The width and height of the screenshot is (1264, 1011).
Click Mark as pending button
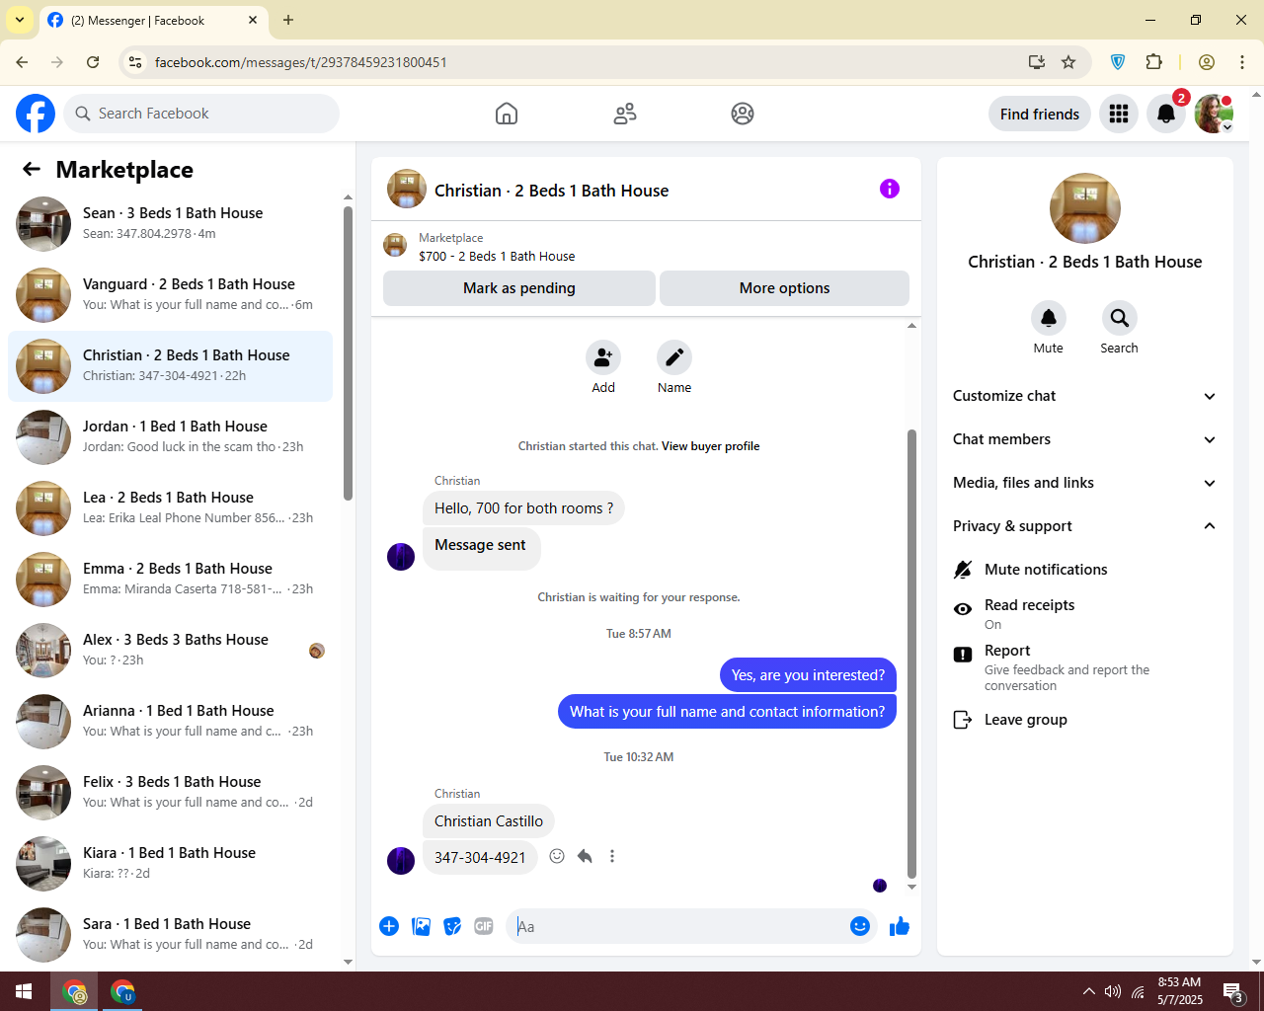pos(519,288)
